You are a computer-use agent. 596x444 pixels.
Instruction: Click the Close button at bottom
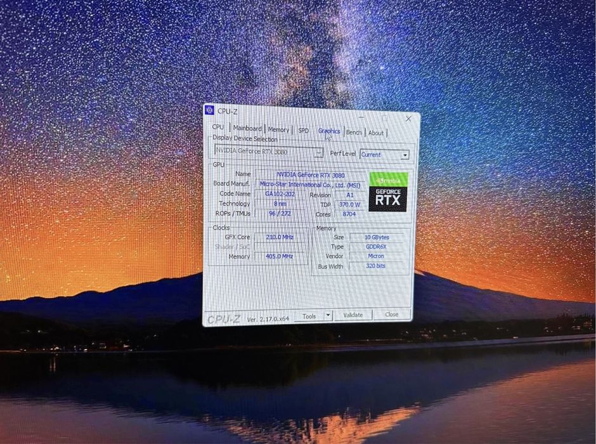pos(391,315)
